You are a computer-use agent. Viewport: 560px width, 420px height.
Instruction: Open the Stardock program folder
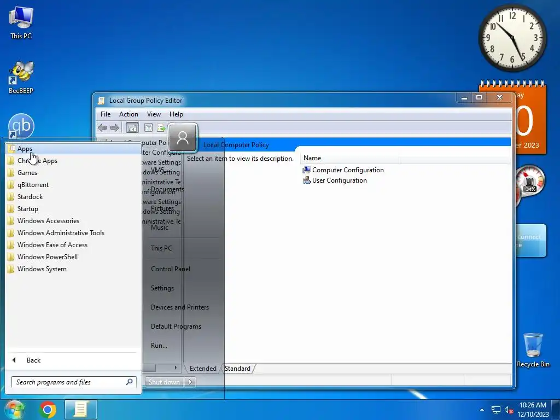click(73, 197)
